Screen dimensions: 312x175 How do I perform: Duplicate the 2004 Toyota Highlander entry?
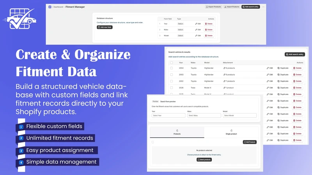point(283,68)
